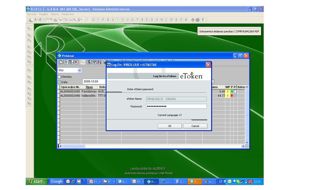This screenshot has height=190, width=316.
Task: Click the question mark help icon in main toolbar
Action: click(203, 20)
